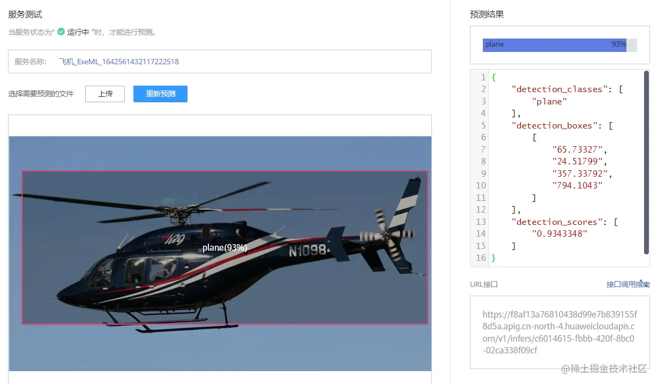Select the URL接口 address text box
Screen dimensions: 658x385
tap(559, 332)
